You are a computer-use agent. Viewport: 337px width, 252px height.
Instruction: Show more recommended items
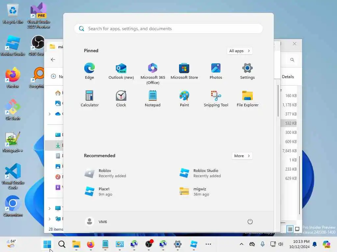[x=242, y=156]
